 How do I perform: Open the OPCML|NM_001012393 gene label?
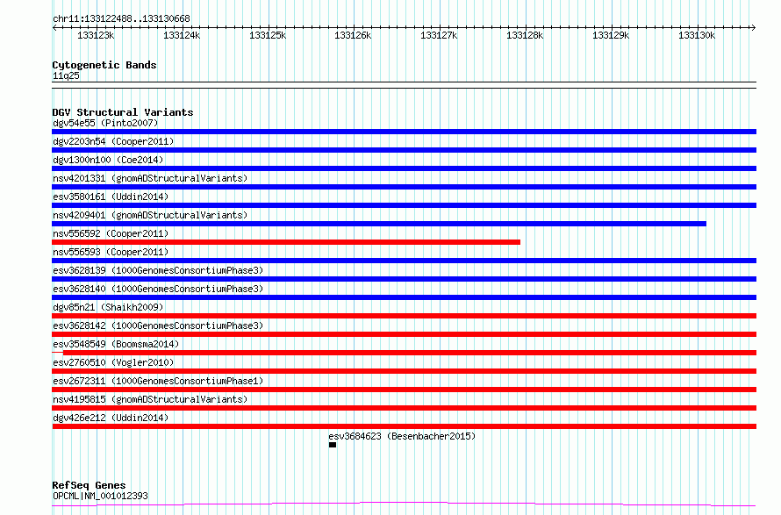click(100, 496)
